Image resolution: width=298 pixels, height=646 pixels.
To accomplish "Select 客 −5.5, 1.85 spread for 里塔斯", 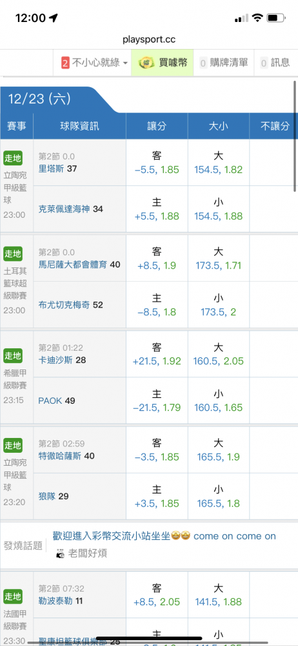I will tap(157, 163).
